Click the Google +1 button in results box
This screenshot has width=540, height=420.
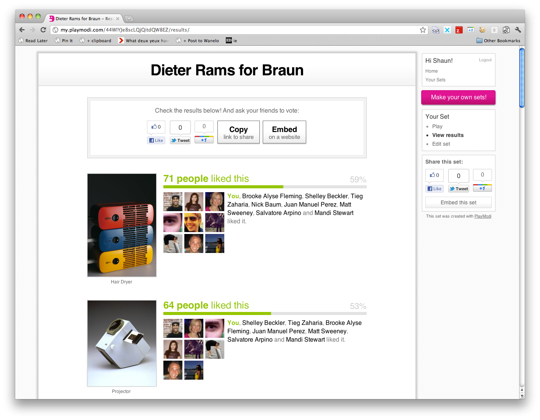pos(204,140)
